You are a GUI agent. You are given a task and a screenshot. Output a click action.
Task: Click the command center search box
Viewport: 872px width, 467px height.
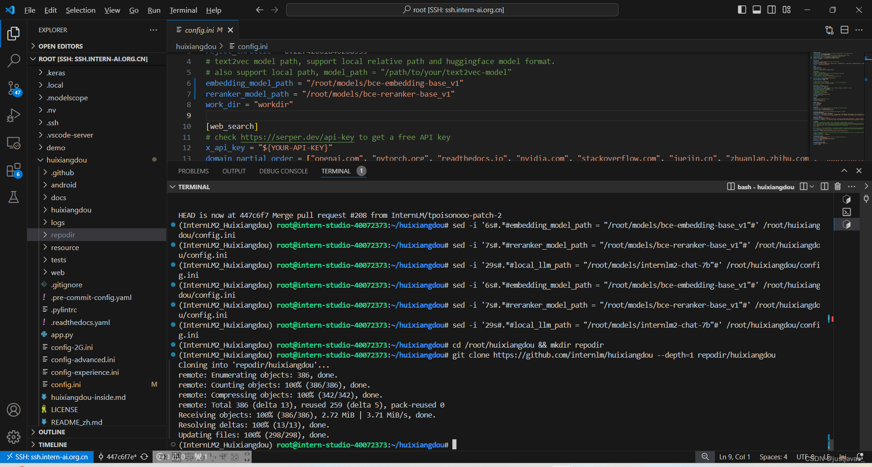[x=452, y=10]
